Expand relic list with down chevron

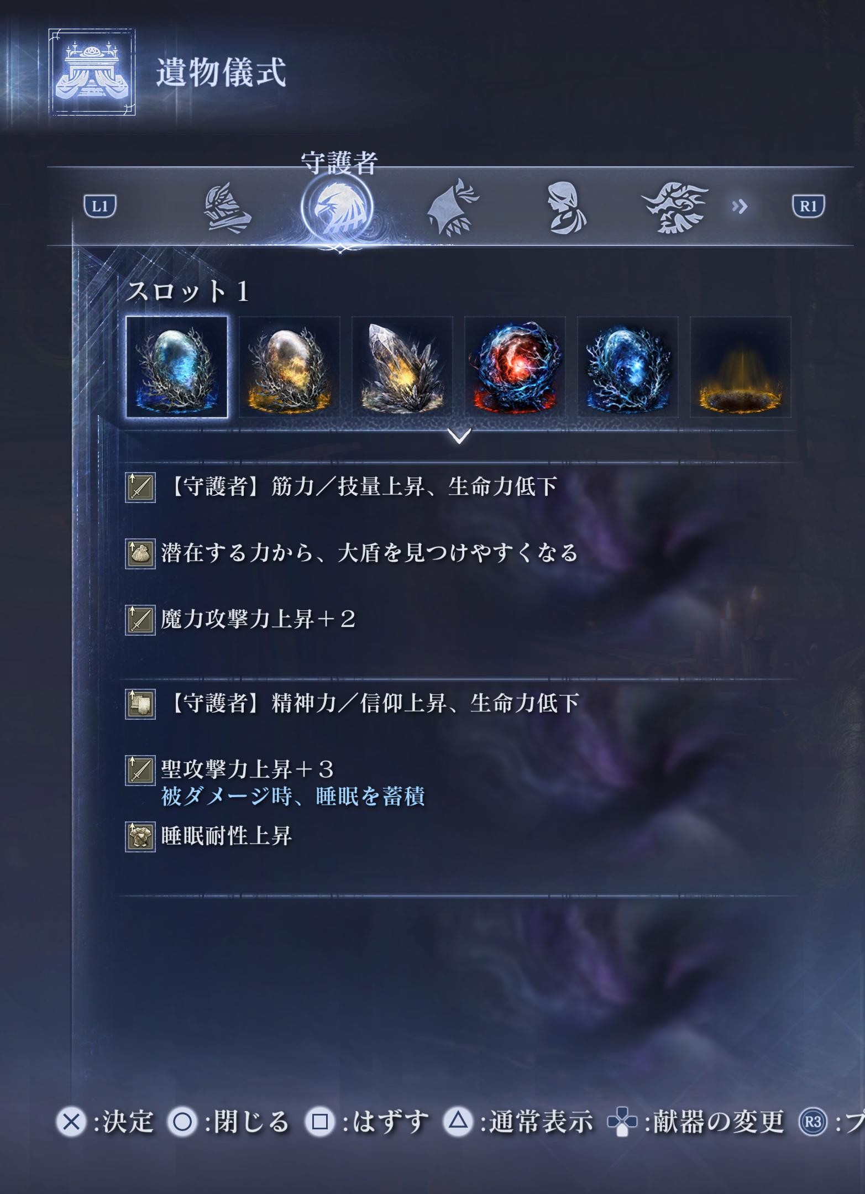click(459, 436)
